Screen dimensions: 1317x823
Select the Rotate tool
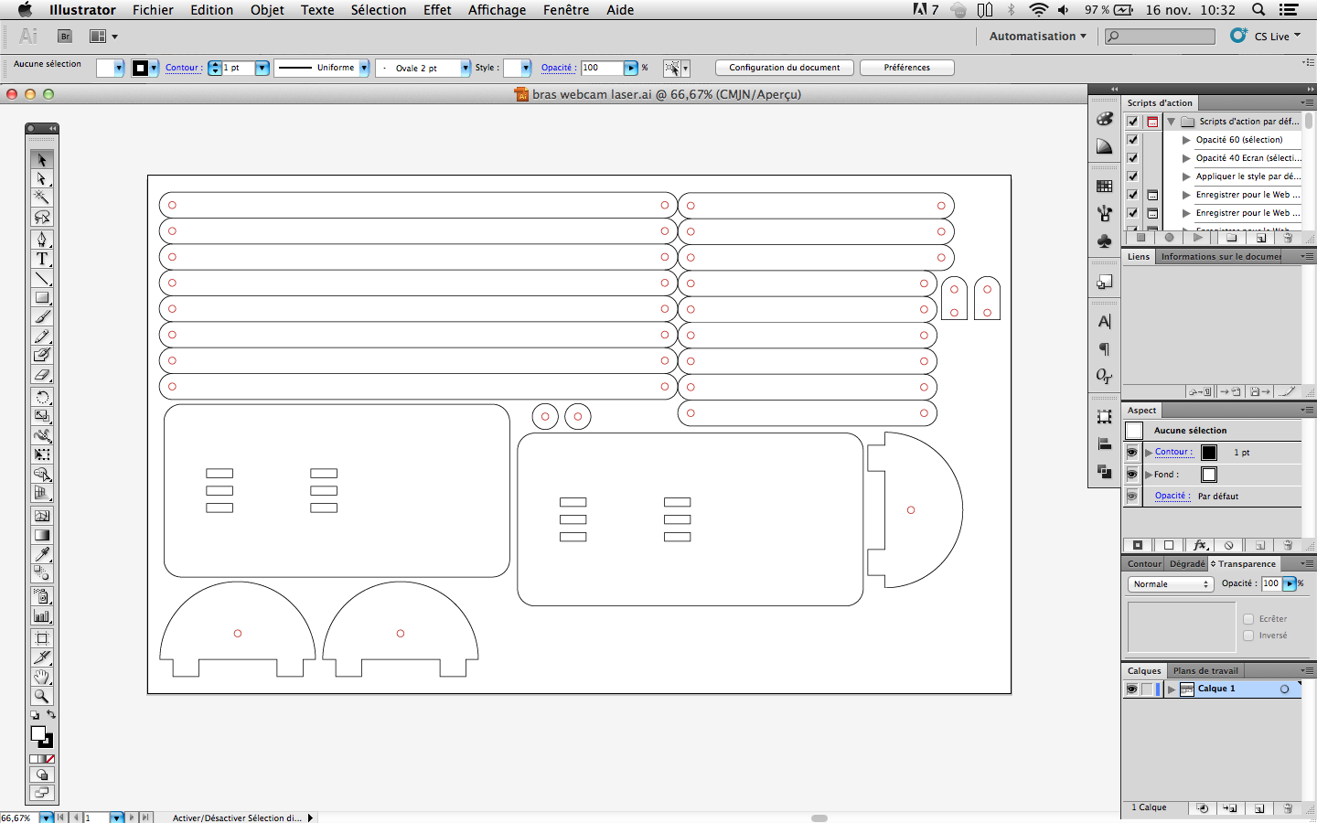point(42,397)
